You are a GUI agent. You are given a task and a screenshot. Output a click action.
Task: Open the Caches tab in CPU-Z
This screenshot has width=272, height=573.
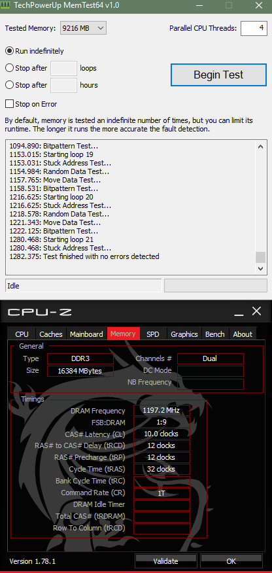(x=51, y=334)
